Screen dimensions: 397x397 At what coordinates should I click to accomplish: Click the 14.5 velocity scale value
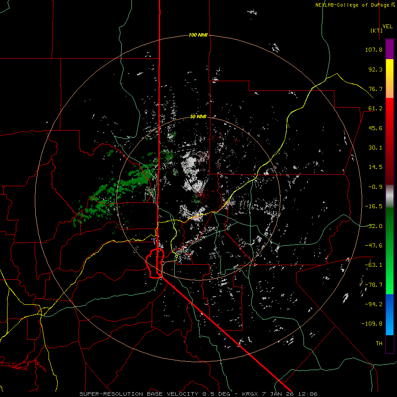(375, 167)
